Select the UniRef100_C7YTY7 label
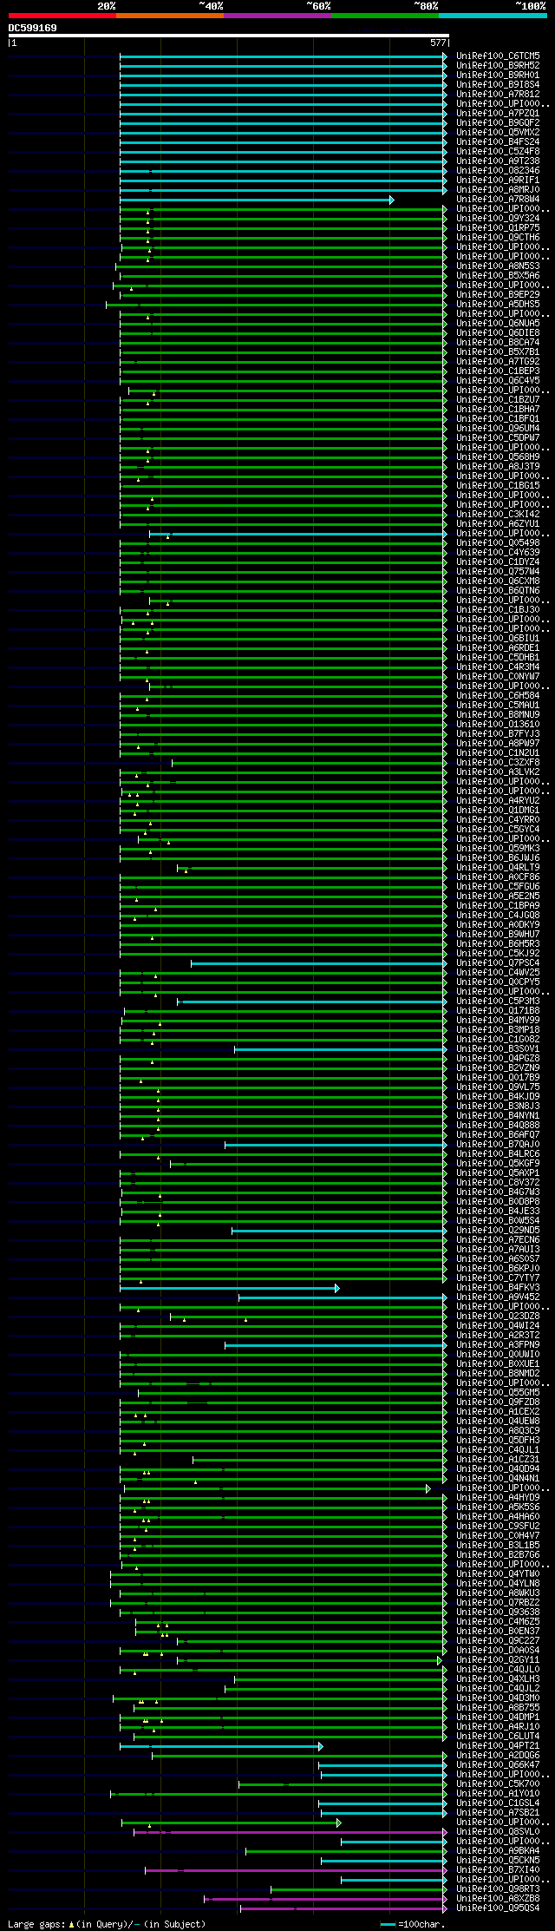This screenshot has height=1931, width=555. [x=498, y=1278]
